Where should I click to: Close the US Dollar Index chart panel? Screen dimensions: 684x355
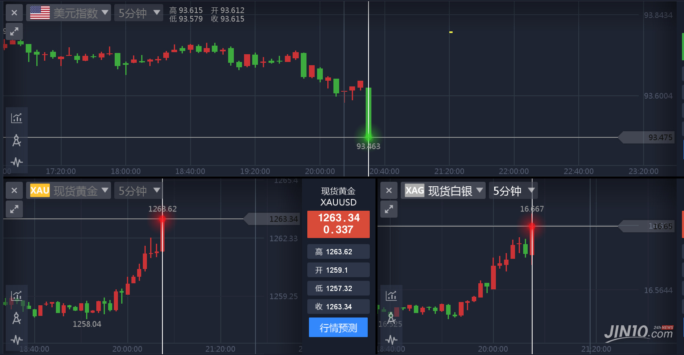click(14, 13)
